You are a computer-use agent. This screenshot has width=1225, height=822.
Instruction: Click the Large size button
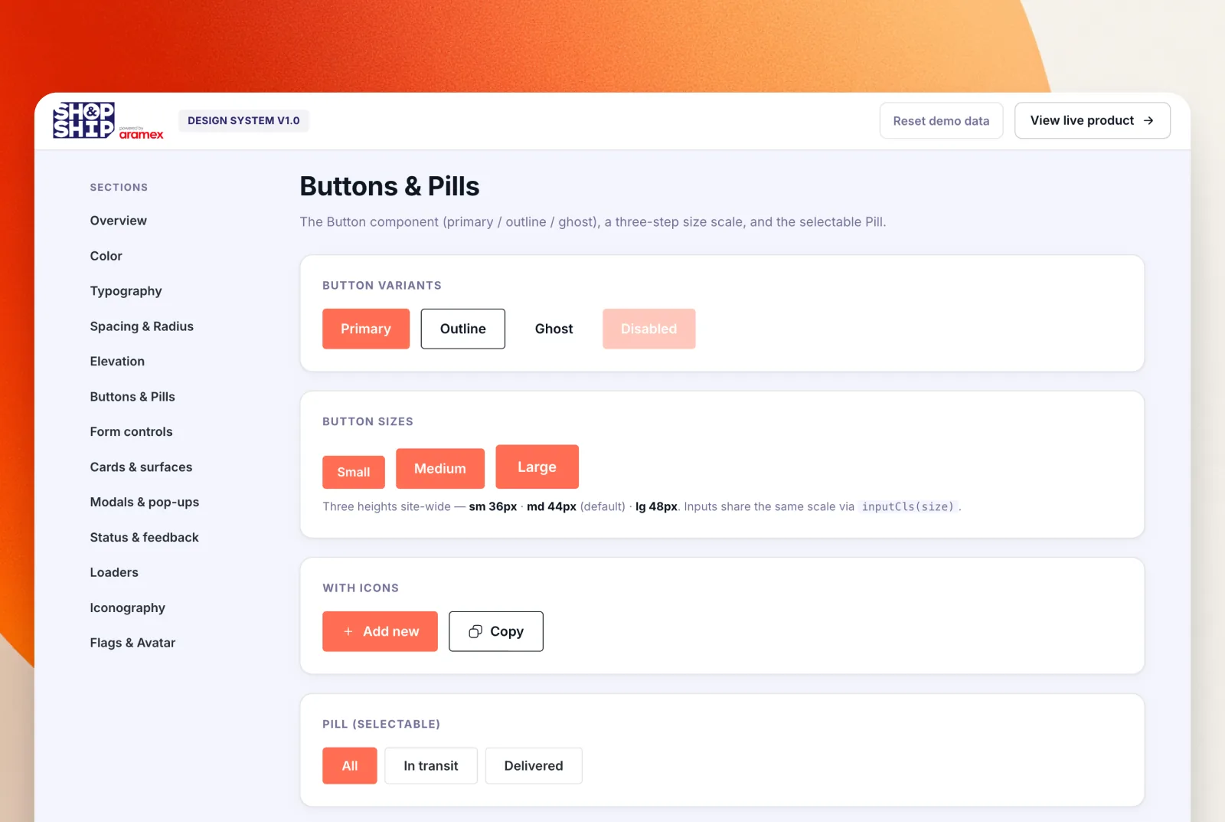(537, 467)
